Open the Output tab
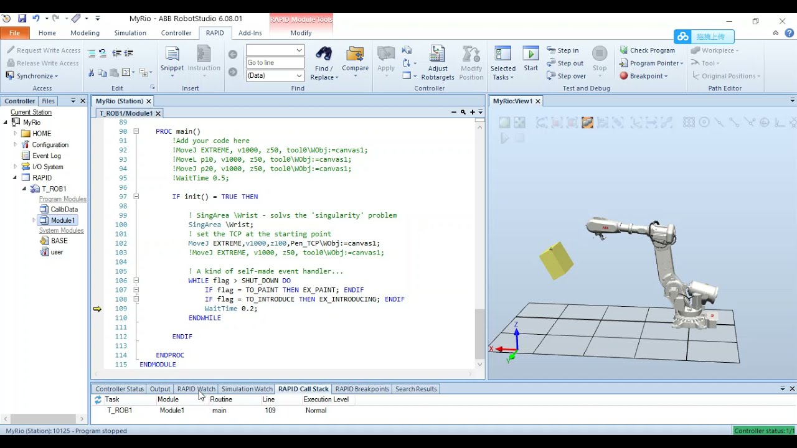This screenshot has height=448, width=797. pos(160,389)
